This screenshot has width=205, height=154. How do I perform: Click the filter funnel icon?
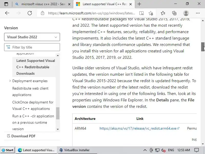[x=8, y=47]
